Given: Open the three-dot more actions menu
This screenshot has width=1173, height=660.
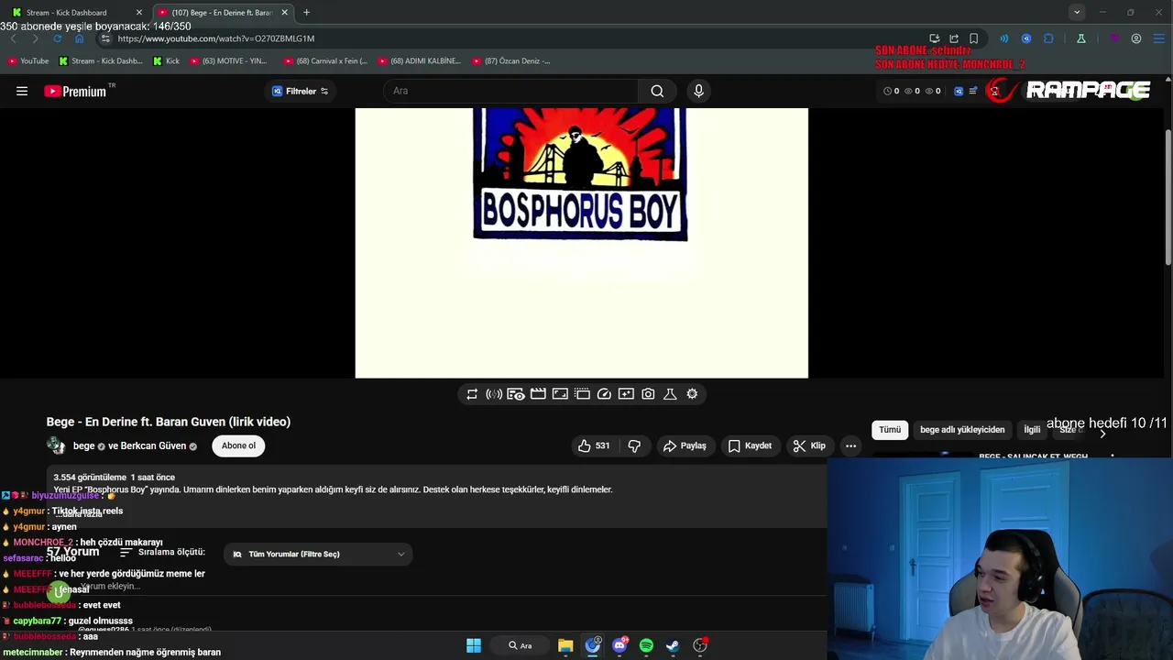Looking at the screenshot, I should [x=850, y=445].
